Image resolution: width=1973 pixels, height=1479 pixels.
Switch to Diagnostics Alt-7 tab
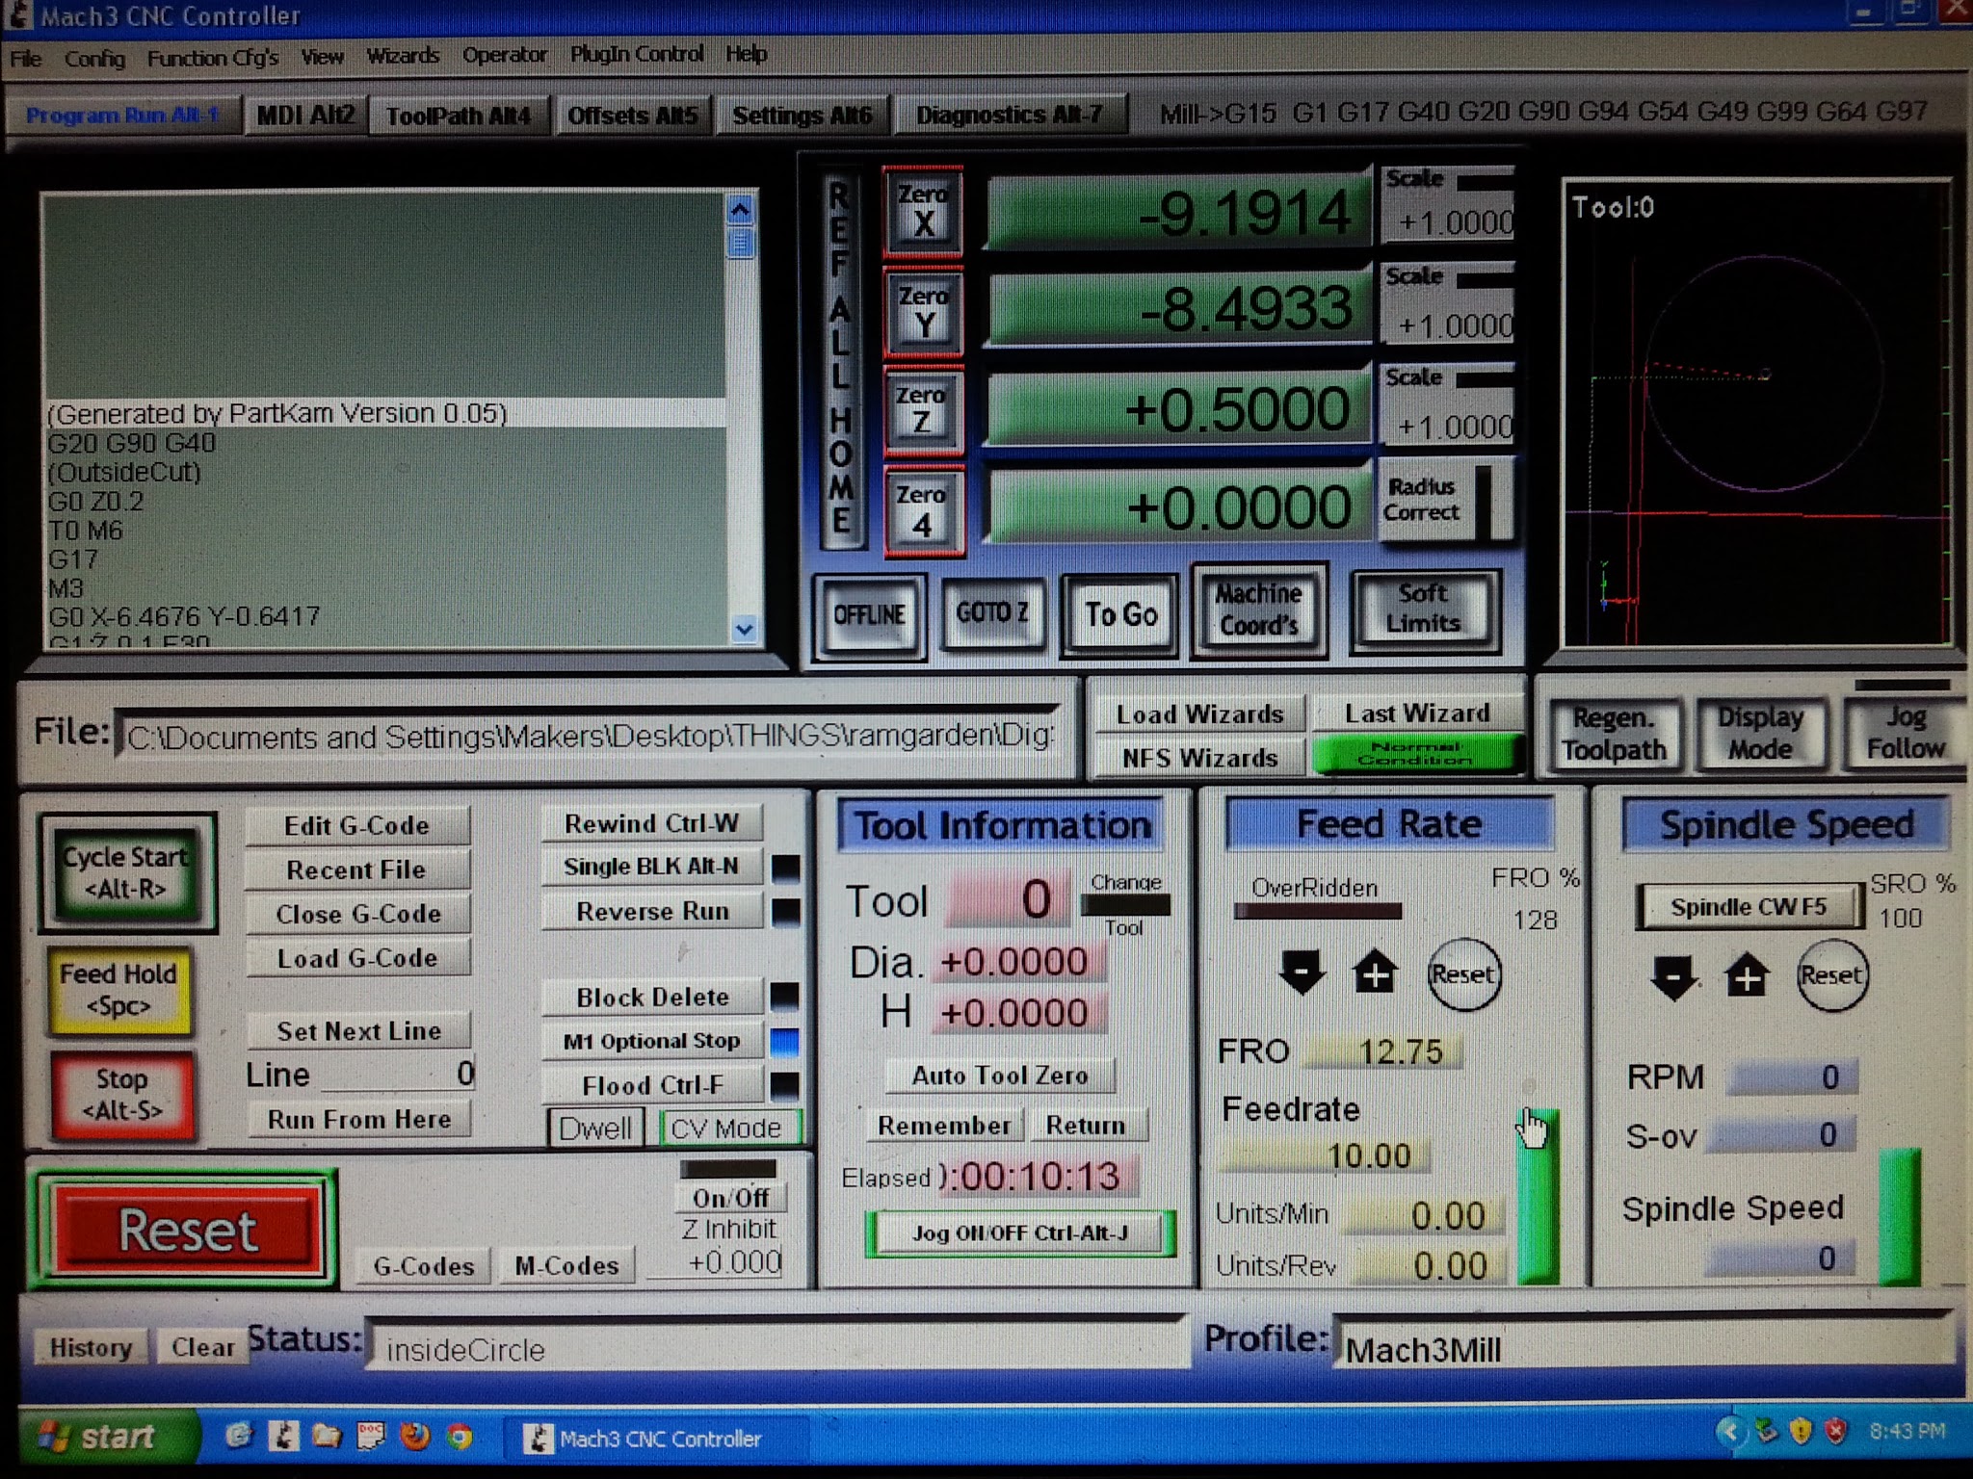click(x=1009, y=115)
